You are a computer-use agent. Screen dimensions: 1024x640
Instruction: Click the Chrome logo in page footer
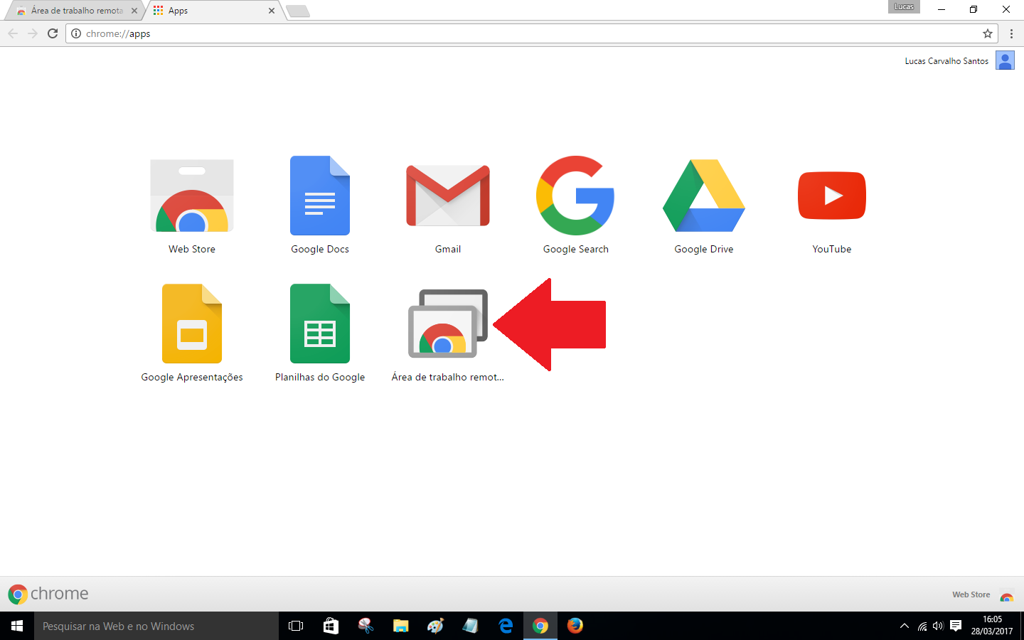tap(48, 594)
